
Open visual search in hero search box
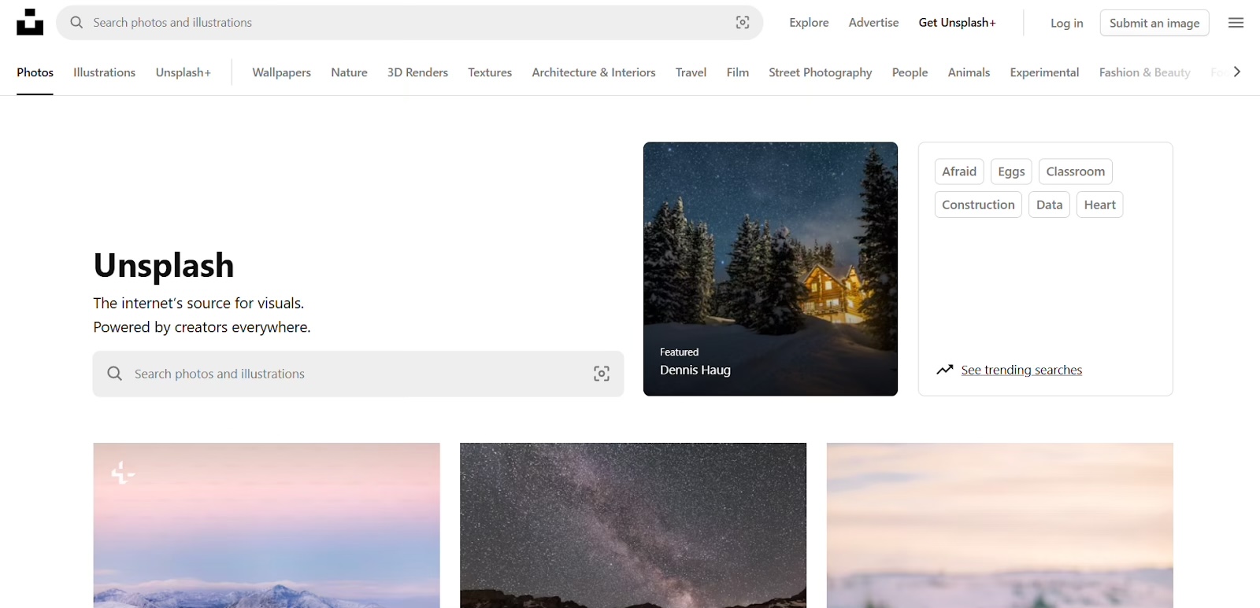click(x=602, y=374)
